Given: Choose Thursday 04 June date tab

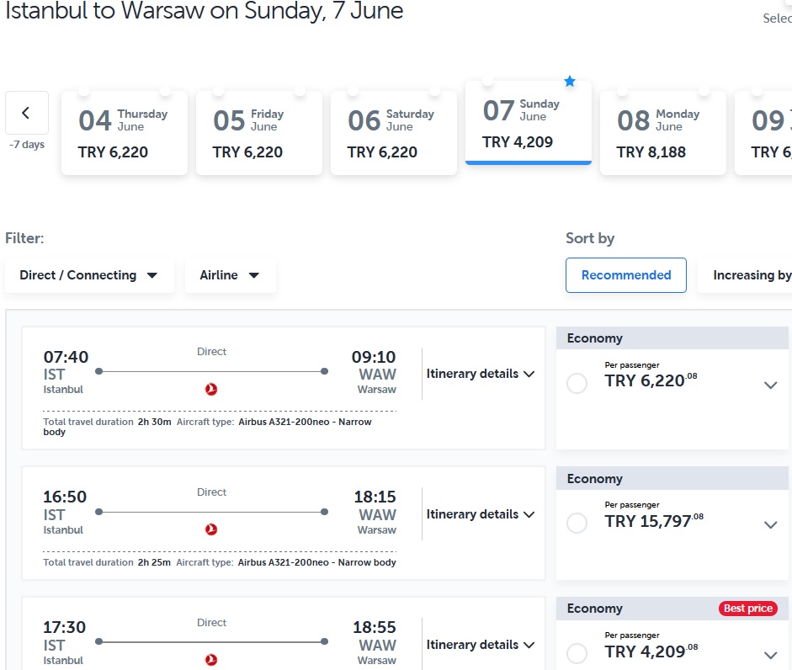Looking at the screenshot, I should coord(125,133).
